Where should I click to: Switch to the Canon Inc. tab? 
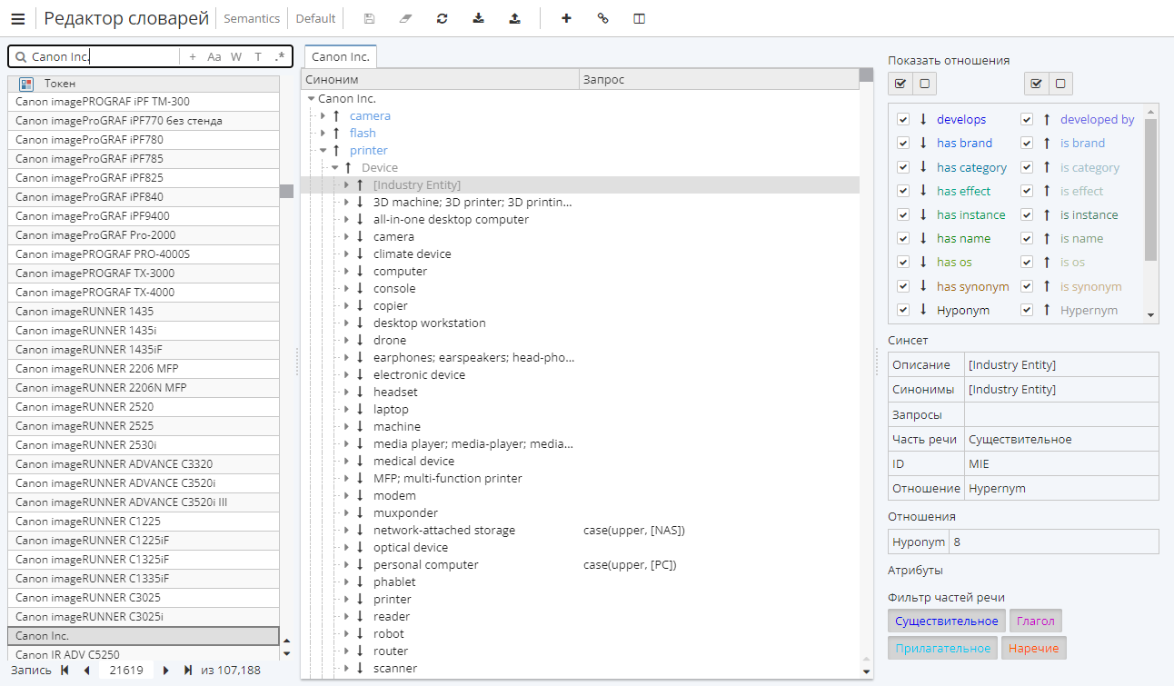click(x=341, y=56)
